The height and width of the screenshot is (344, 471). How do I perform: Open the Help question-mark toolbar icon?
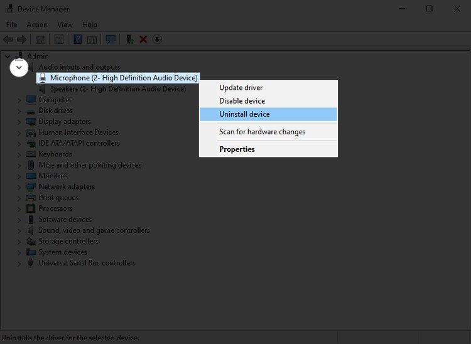pyautogui.click(x=77, y=40)
